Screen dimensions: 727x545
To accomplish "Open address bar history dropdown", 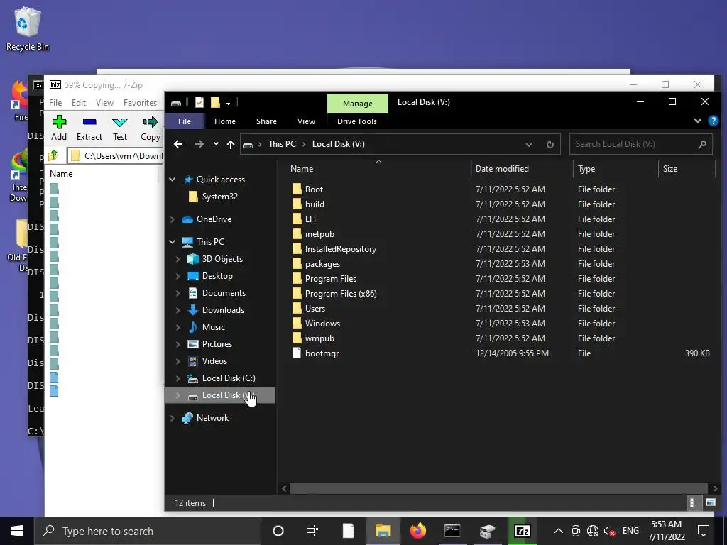I will click(528, 144).
